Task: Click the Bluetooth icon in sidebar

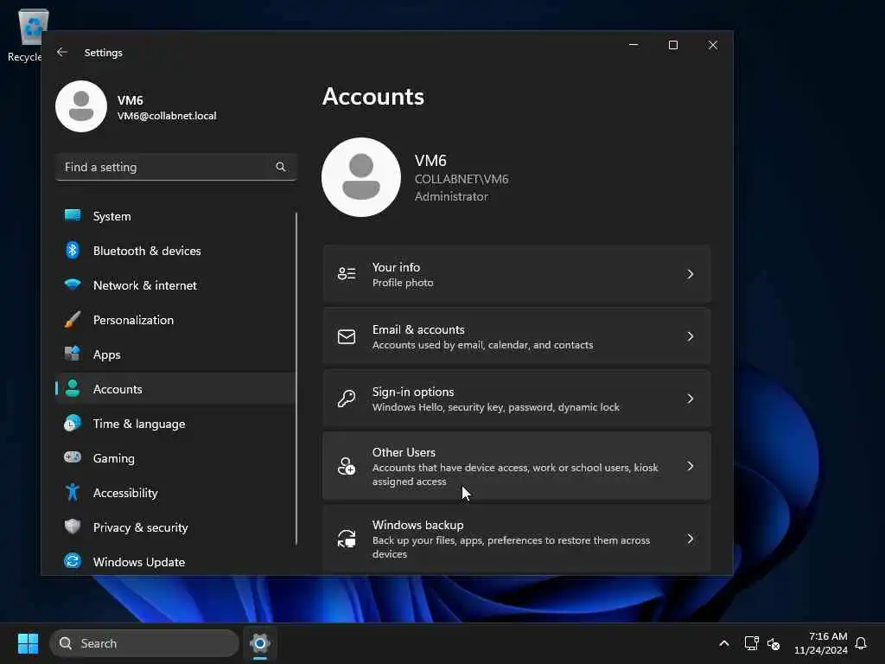Action: click(73, 250)
